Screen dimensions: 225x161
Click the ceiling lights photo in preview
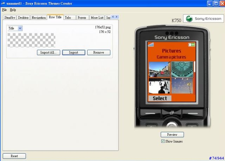point(182,86)
